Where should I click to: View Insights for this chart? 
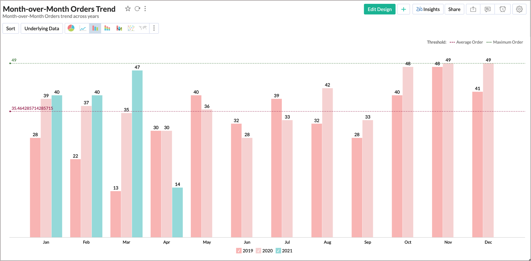(428, 9)
